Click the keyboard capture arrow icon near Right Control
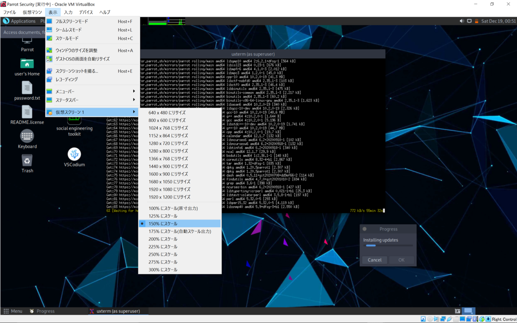This screenshot has width=517, height=323. [488, 319]
